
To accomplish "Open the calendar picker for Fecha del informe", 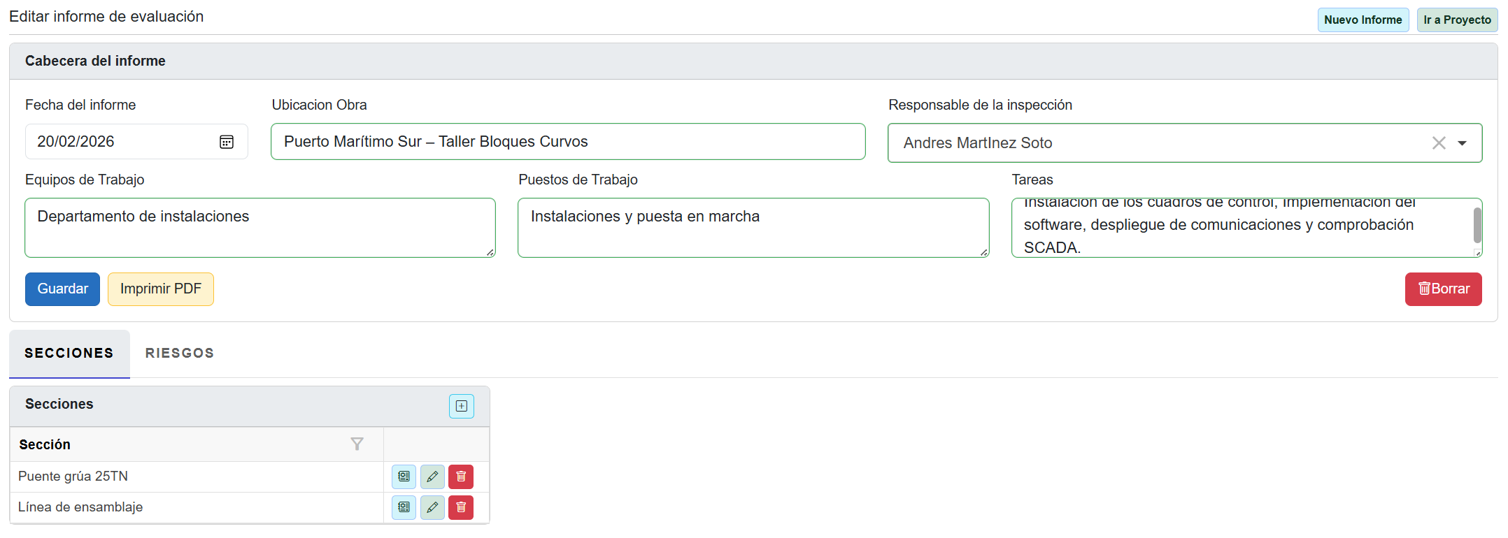I will click(x=227, y=142).
